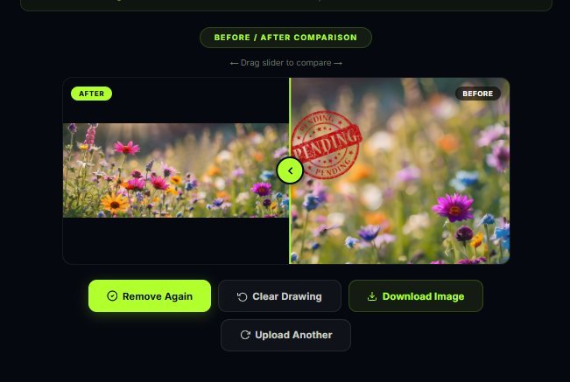Click the BEFORE label badge

point(478,94)
